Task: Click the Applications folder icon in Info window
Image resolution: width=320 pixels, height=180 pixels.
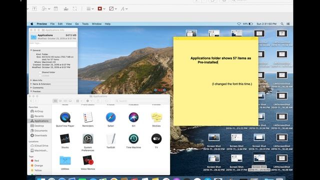Action: pyautogui.click(x=33, y=37)
